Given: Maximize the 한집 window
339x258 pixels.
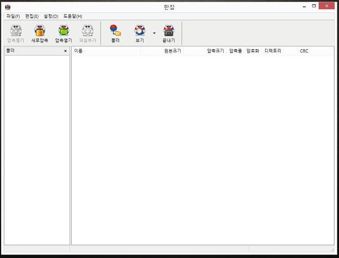Looking at the screenshot, I should click(x=314, y=6).
